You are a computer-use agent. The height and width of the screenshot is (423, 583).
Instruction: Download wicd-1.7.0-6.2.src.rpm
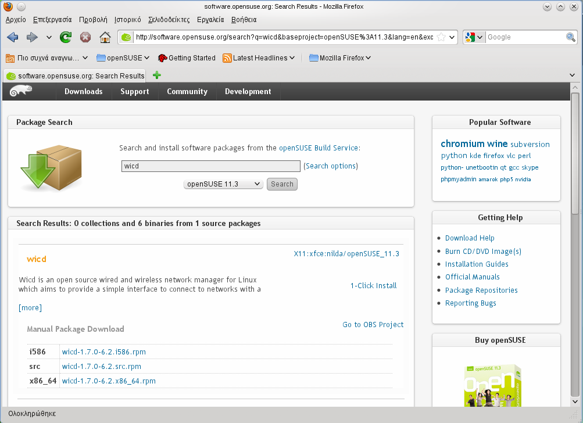(102, 366)
